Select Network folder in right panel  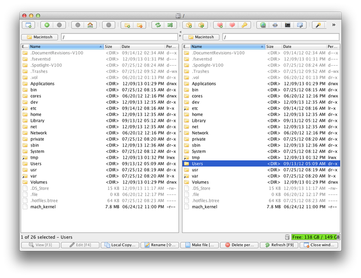pyautogui.click(x=261, y=133)
